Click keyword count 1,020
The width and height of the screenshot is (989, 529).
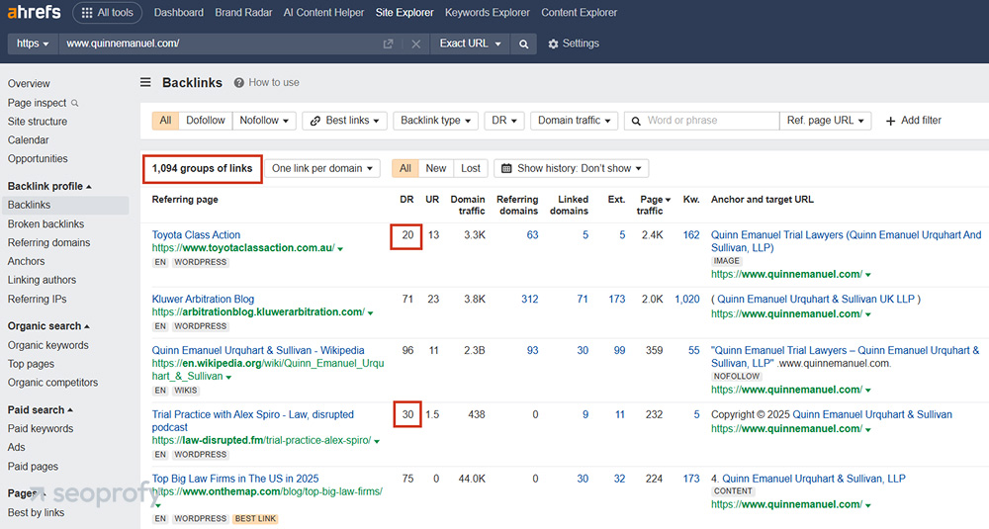(687, 299)
